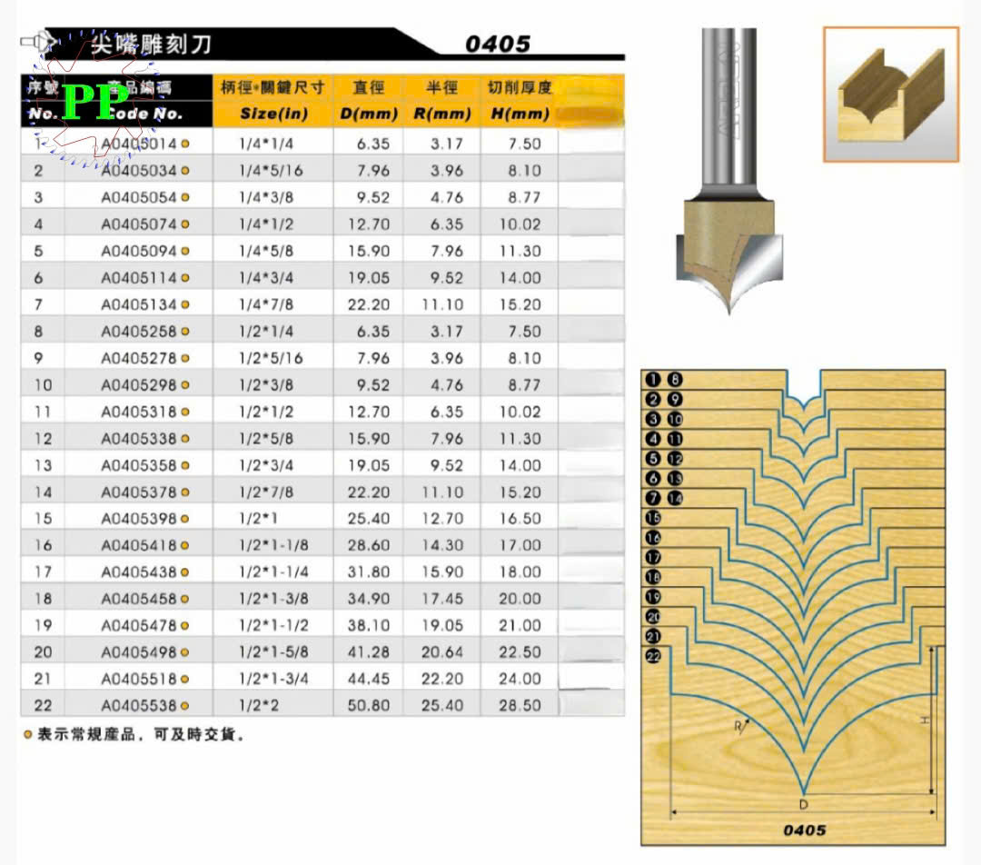Click radius value 20.64
Screen dimensions: 981x865
click(442, 652)
